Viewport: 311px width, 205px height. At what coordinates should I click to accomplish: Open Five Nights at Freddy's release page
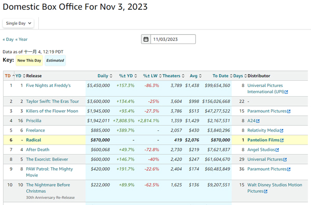click(x=48, y=85)
